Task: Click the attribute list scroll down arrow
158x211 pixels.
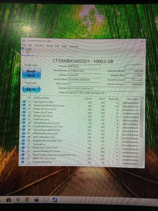Action: click(x=141, y=164)
